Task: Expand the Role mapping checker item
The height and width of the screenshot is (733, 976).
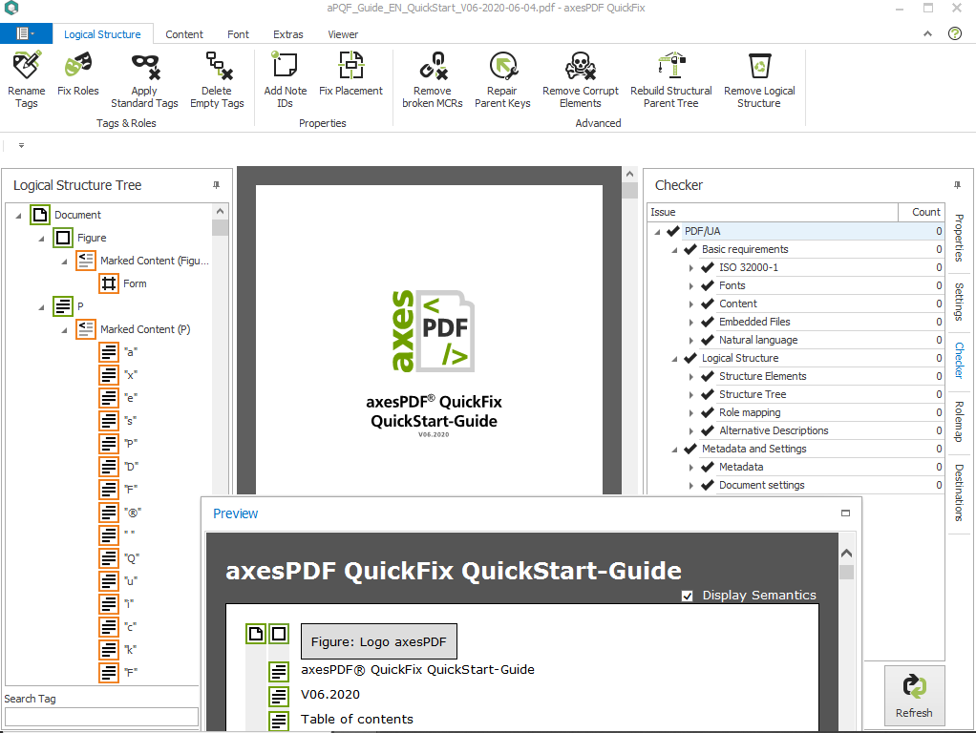Action: pos(690,412)
